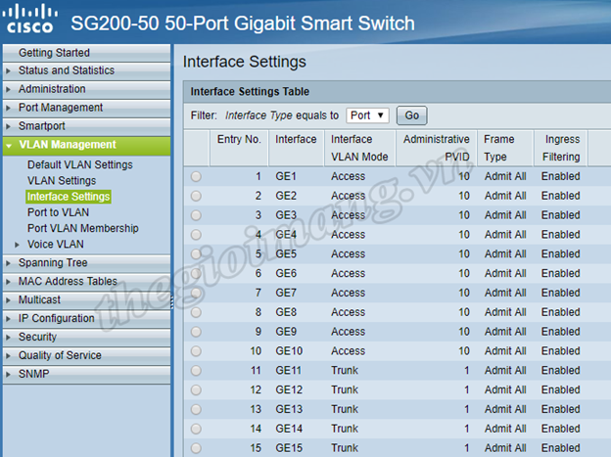Screen dimensions: 611x457
Task: Click the Interface VLAN Mode column header
Action: (359, 148)
